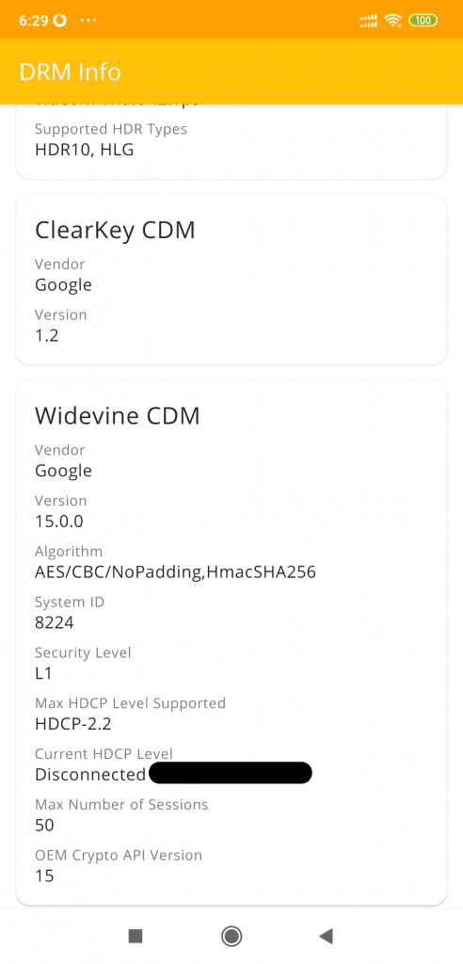This screenshot has width=463, height=964.
Task: Tap the circular home navigation icon
Action: (231, 936)
